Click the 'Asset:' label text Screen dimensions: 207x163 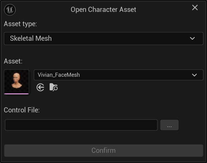13,61
